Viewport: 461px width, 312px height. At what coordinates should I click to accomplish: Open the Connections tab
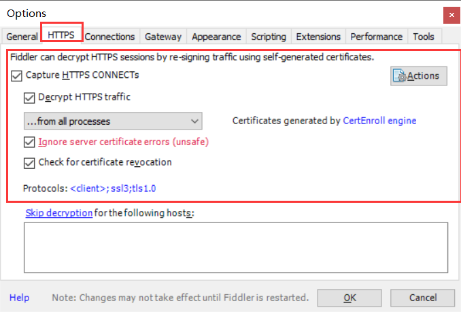(110, 37)
